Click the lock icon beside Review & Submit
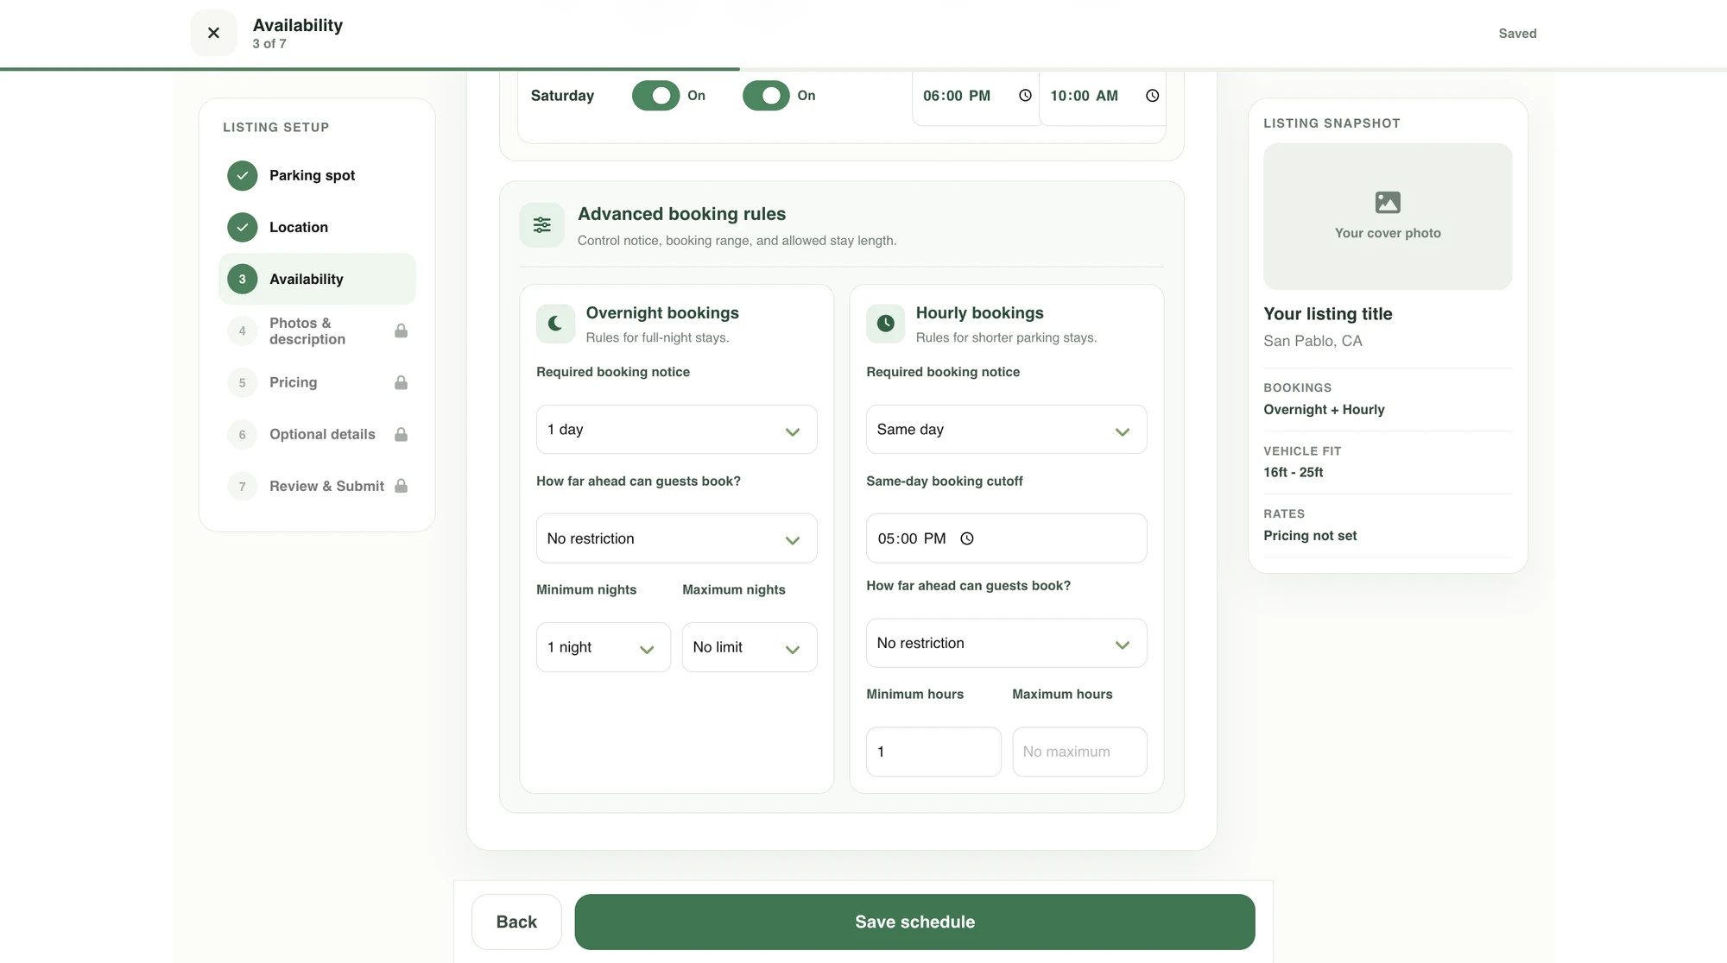 pyautogui.click(x=401, y=486)
